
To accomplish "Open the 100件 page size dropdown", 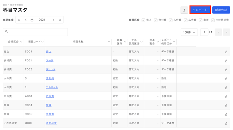I will click(189, 32).
